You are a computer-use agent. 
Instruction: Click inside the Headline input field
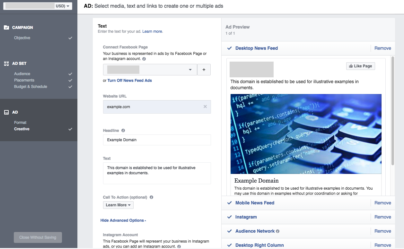[x=157, y=140]
